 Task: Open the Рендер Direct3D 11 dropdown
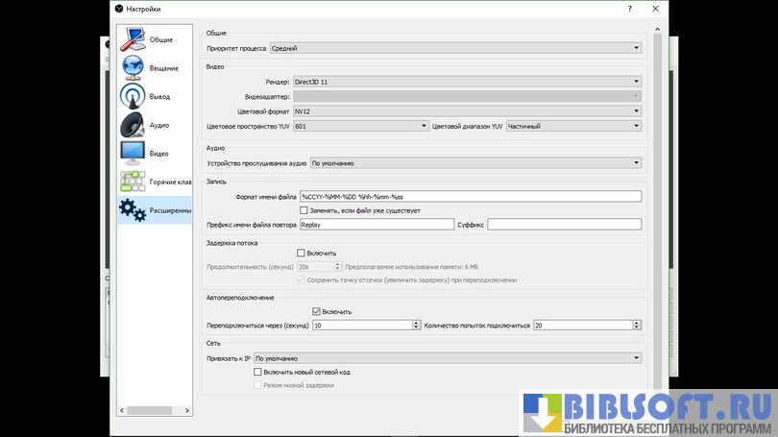[467, 82]
